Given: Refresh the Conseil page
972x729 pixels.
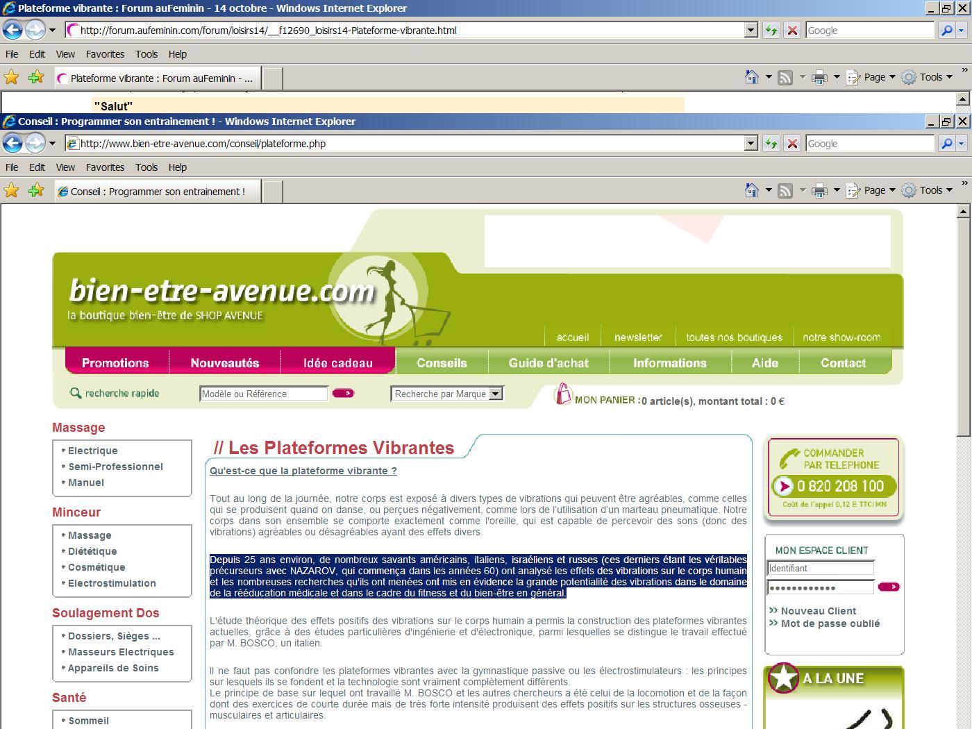Looking at the screenshot, I should coord(771,143).
